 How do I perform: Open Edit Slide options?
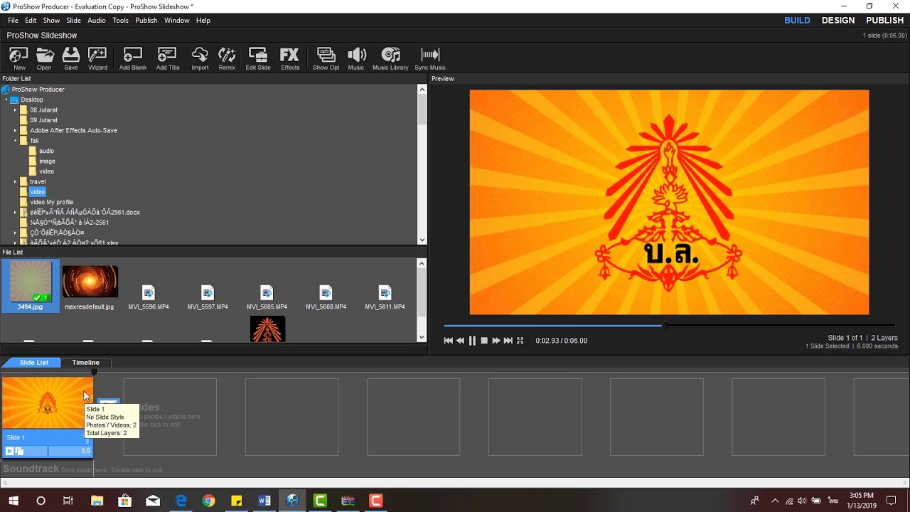(x=258, y=58)
